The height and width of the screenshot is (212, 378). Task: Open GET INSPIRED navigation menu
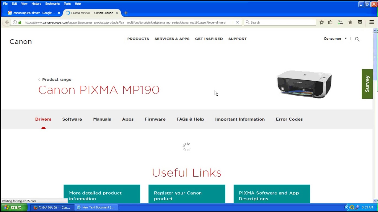tap(209, 39)
